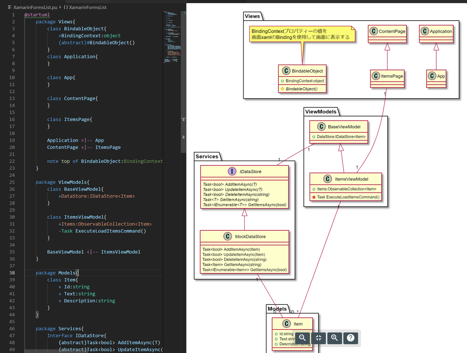This screenshot has width=467, height=353.
Task: Click Task<bool> DeleteItemAsync(string) in MockDataStore
Action: tap(234, 259)
